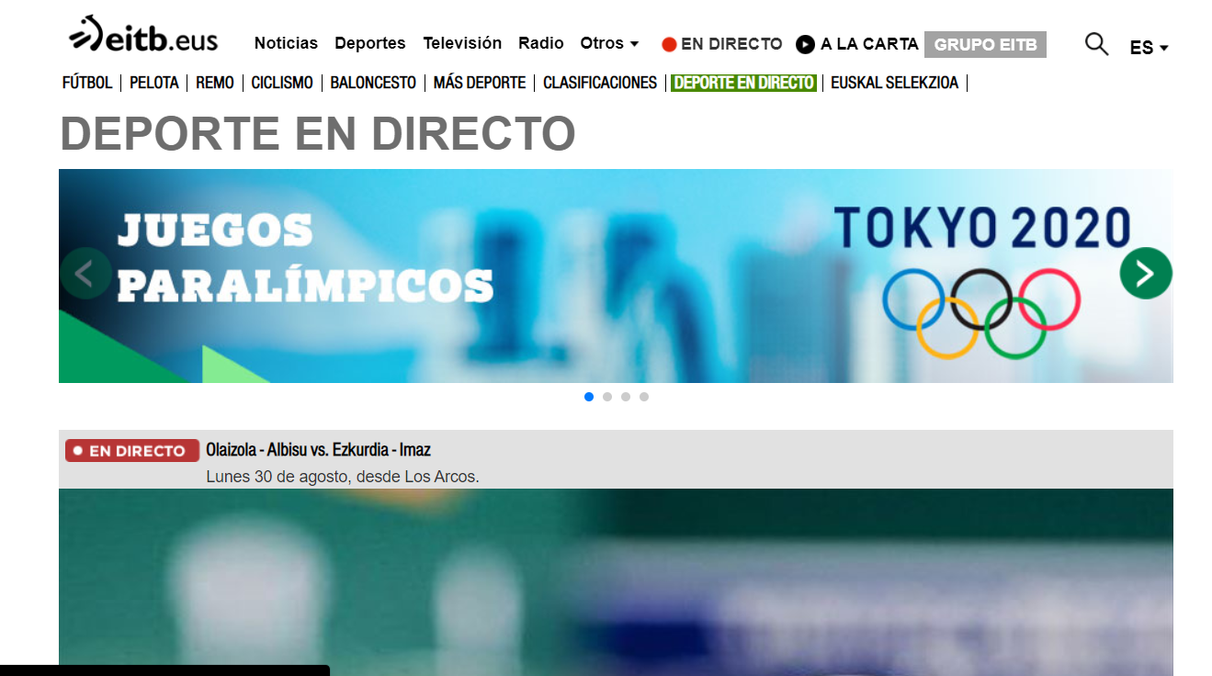This screenshot has height=676, width=1212.
Task: Click the red En Directo live dot
Action: pos(669,44)
